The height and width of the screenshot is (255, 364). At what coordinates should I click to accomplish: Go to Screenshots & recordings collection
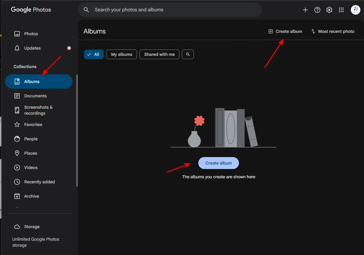click(x=38, y=110)
